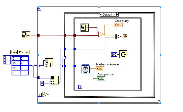
Task: Select the Czas pracy DBL indicator
Action: pos(119,25)
